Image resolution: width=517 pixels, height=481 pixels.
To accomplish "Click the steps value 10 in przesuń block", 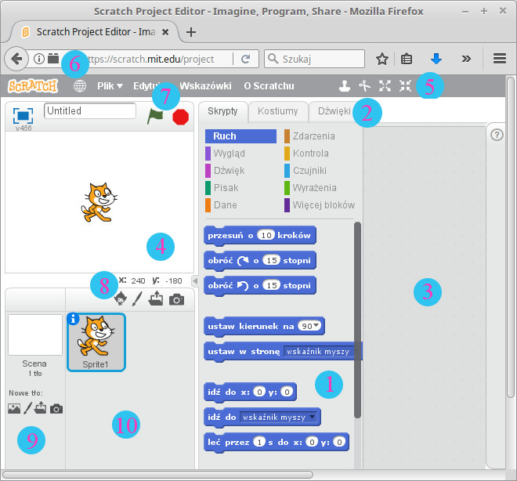I will tap(266, 235).
